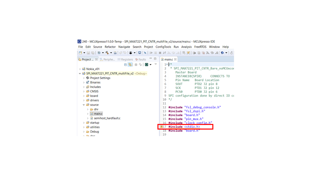Open the Refactor menu
The height and width of the screenshot is (175, 311).
[110, 47]
